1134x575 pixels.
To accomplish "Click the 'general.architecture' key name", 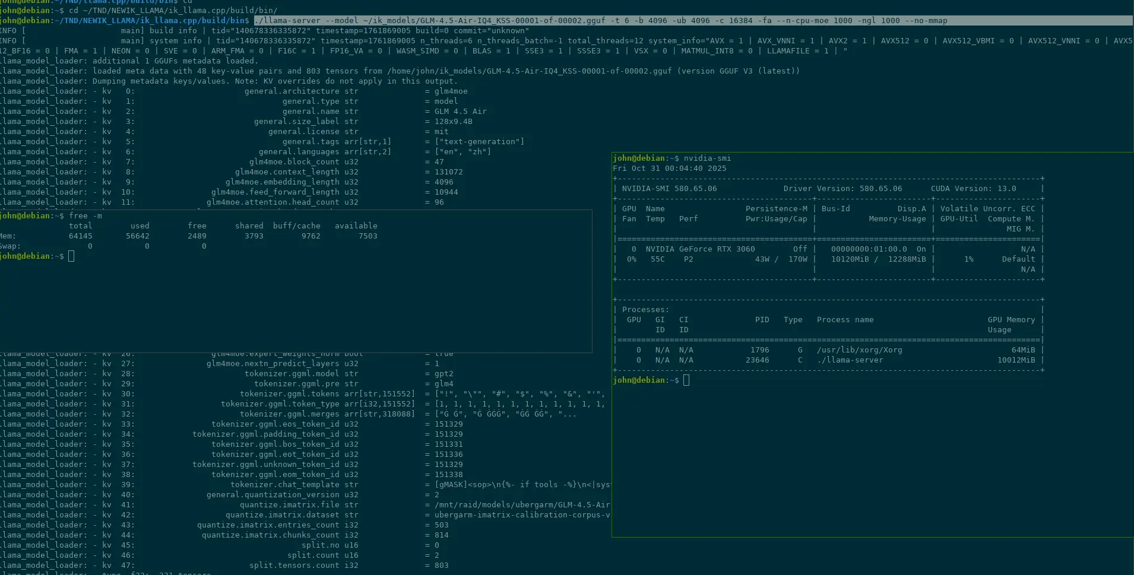I will coord(292,91).
